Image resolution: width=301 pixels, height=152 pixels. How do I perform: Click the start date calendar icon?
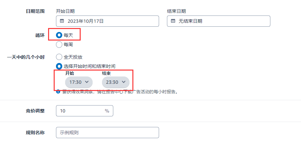62,21
